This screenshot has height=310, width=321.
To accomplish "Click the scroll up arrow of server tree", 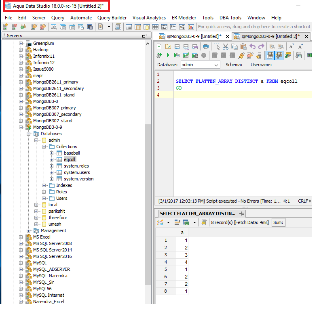I will (x=148, y=44).
